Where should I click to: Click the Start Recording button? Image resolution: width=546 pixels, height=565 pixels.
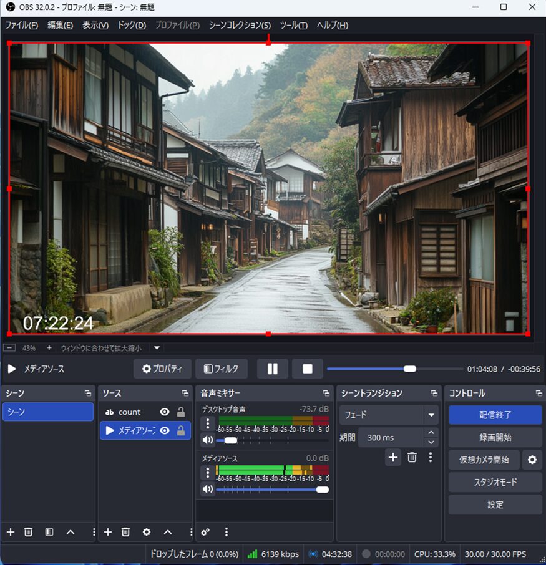click(495, 437)
